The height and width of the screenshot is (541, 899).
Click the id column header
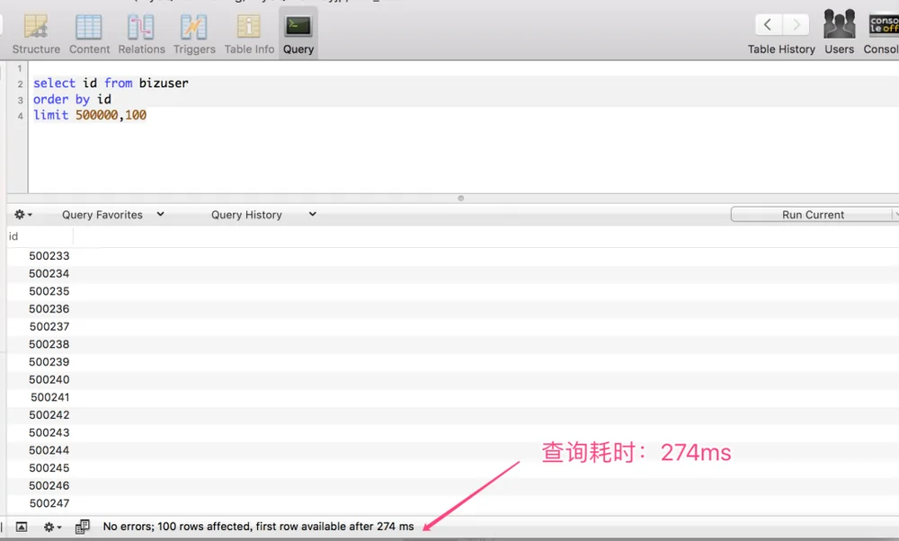(40, 236)
